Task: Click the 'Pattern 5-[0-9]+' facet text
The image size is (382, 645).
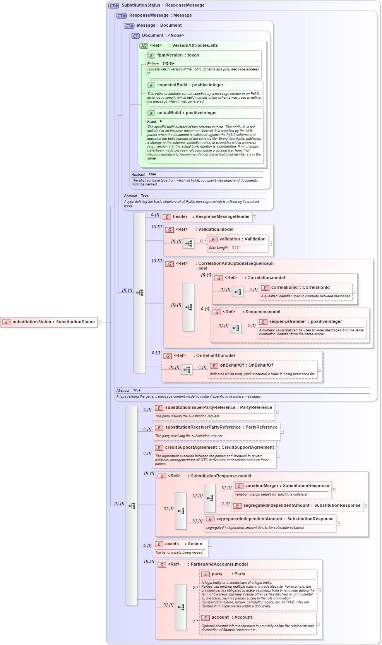Action: click(161, 64)
